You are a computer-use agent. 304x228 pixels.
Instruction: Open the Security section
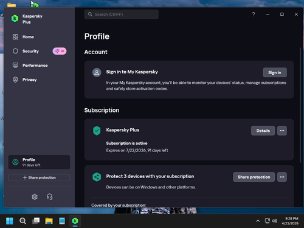[30, 51]
